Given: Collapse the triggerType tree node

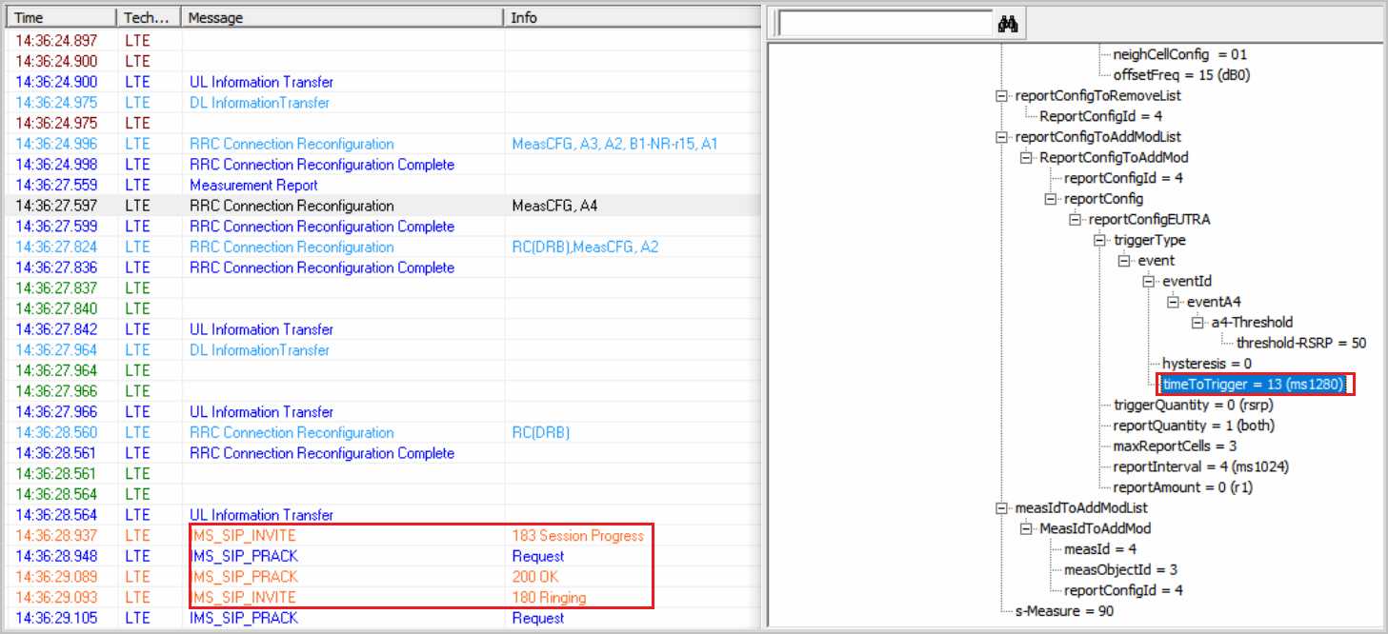Looking at the screenshot, I should coord(1099,240).
